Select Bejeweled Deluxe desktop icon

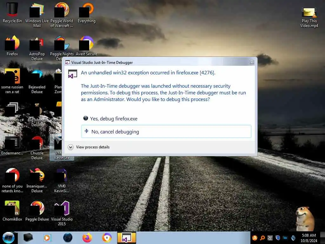(x=37, y=81)
